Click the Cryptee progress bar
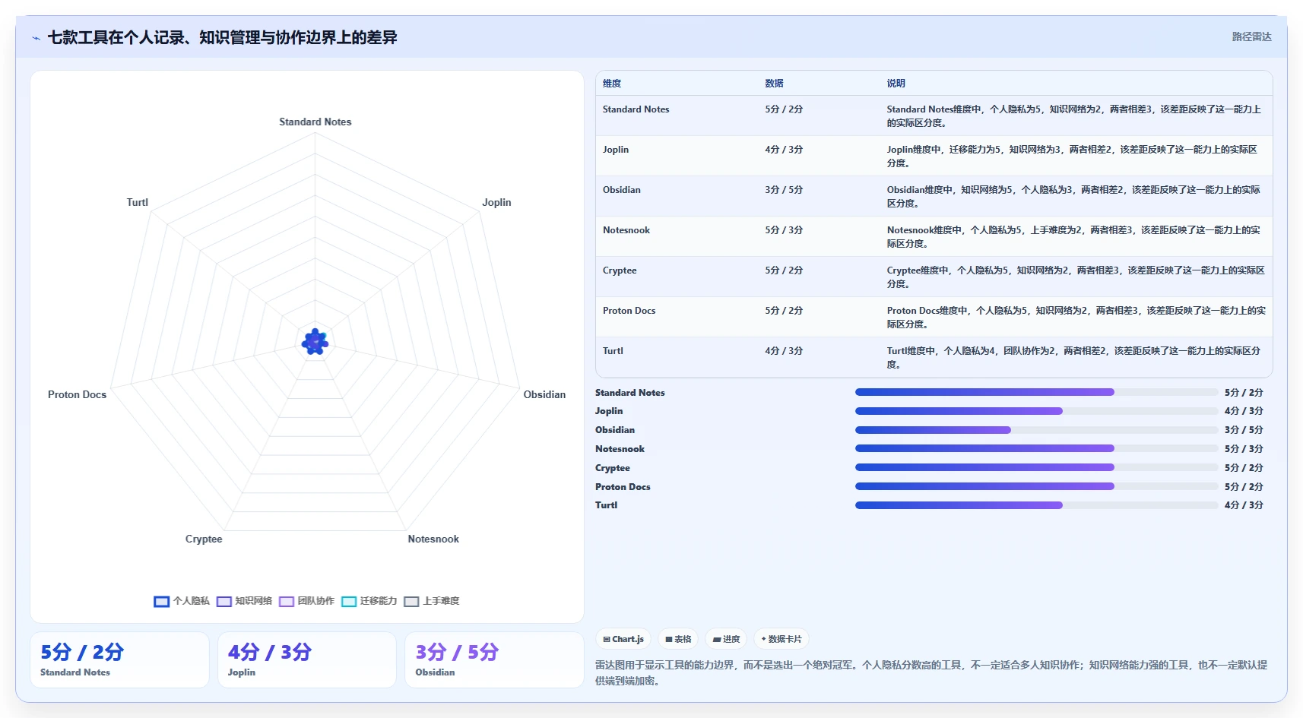The image size is (1303, 718). 1036,467
